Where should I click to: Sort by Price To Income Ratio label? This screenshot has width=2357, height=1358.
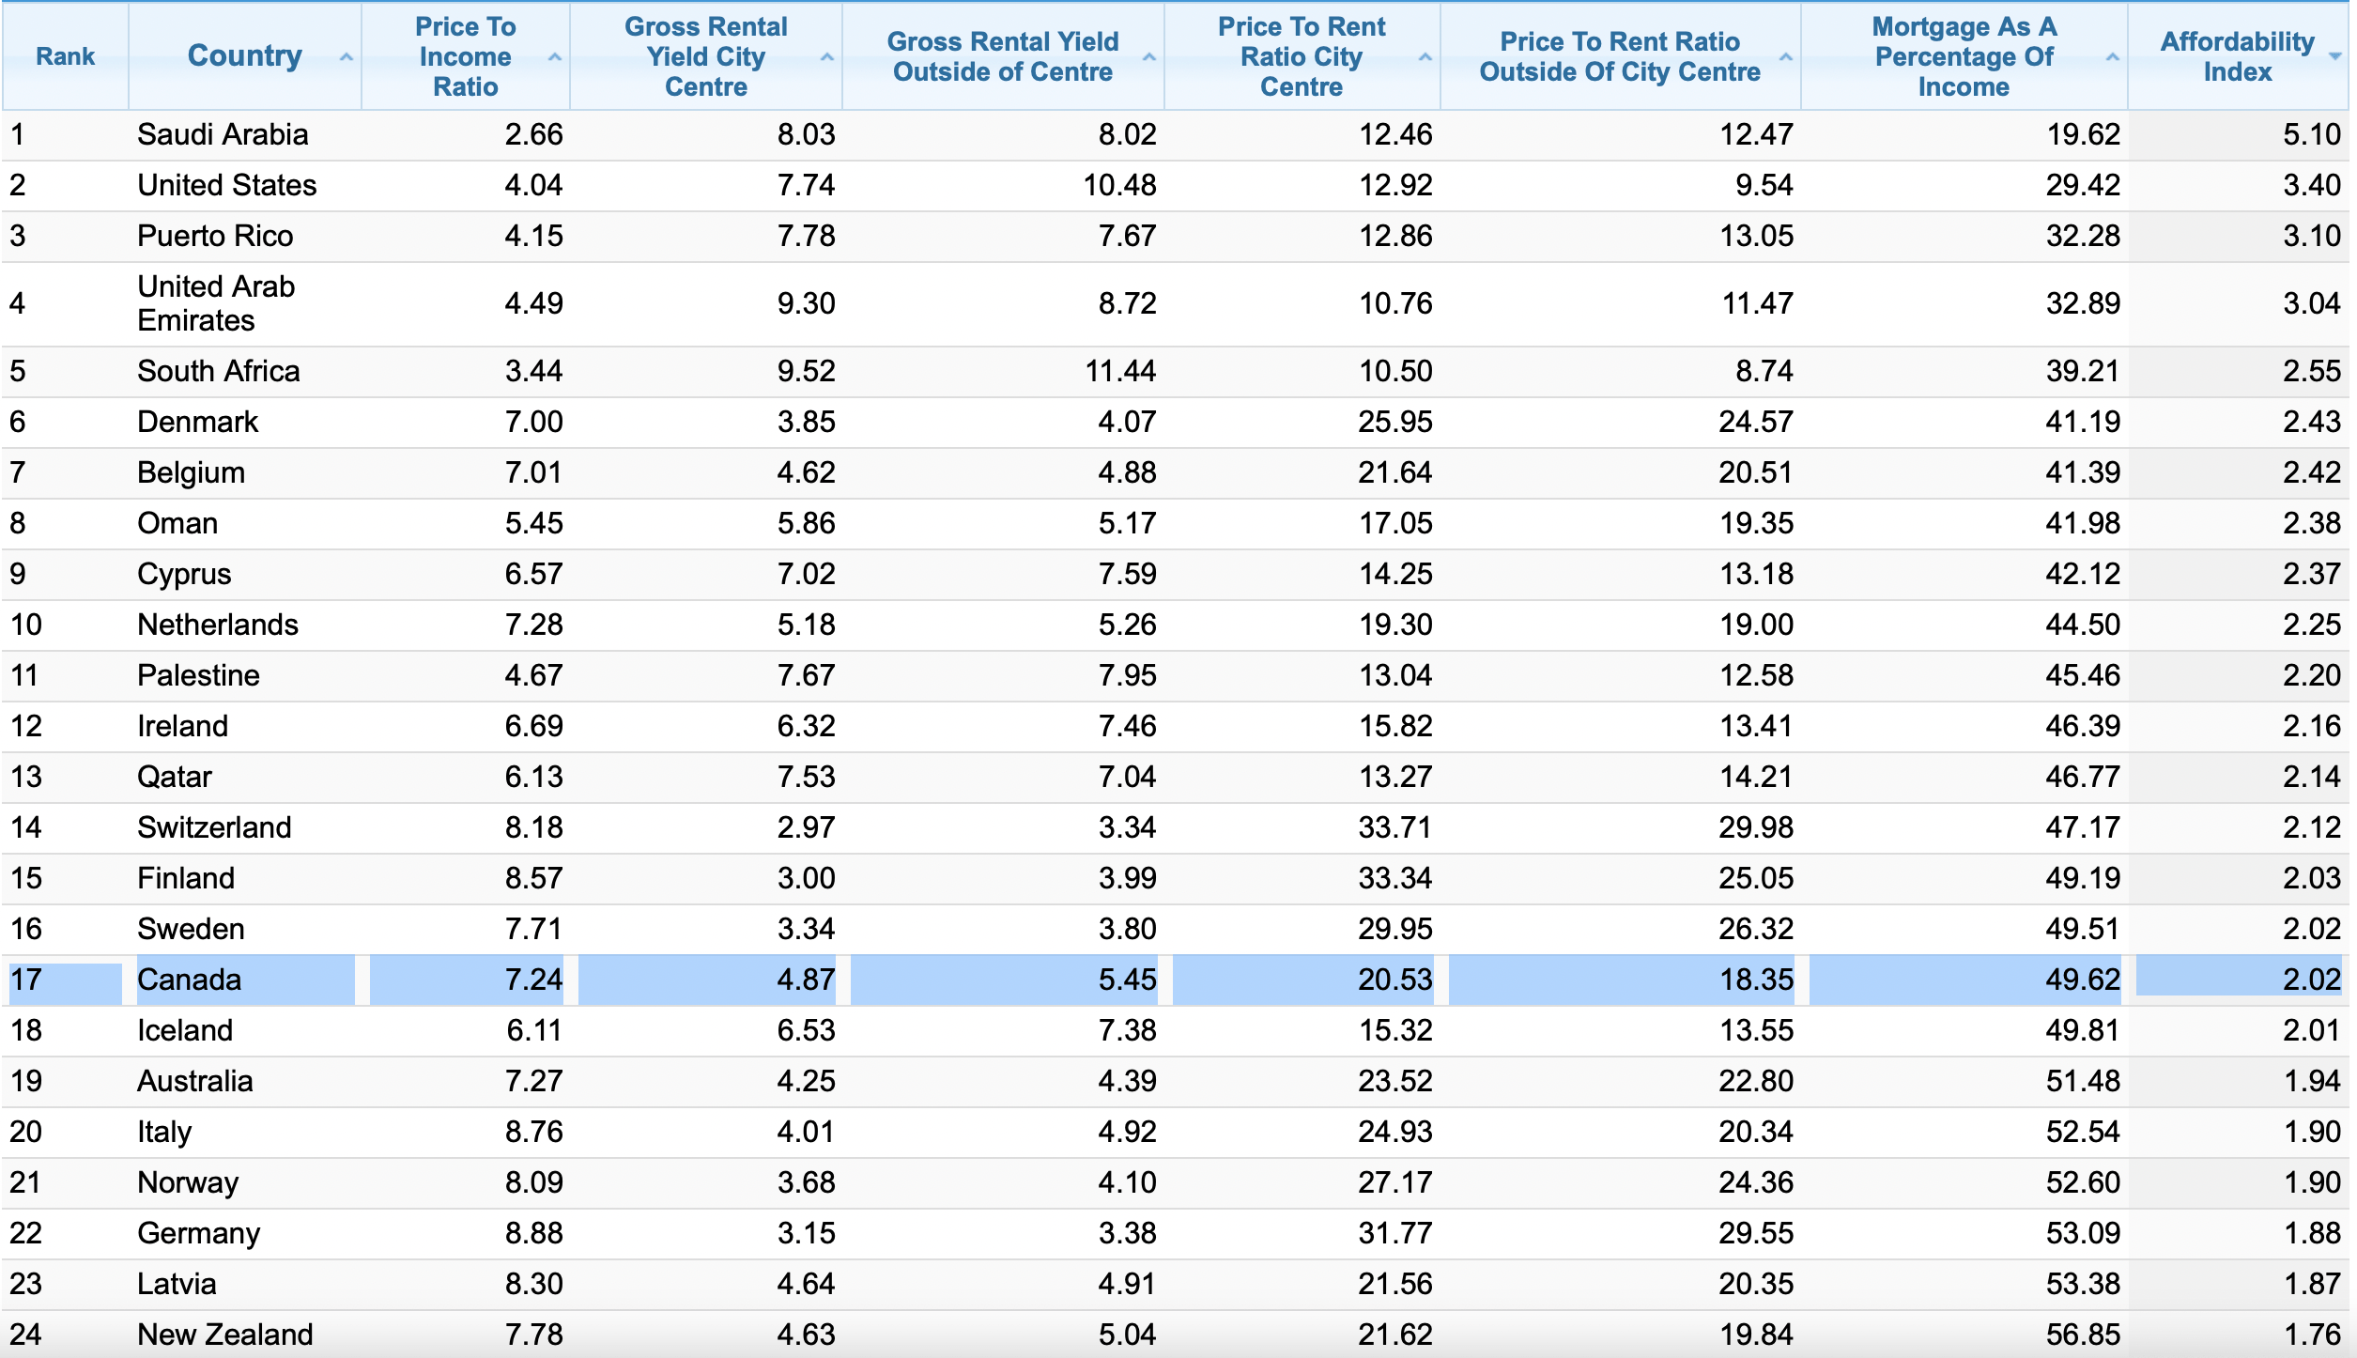[x=465, y=56]
